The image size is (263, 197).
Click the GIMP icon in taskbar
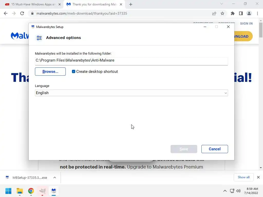click(x=42, y=191)
